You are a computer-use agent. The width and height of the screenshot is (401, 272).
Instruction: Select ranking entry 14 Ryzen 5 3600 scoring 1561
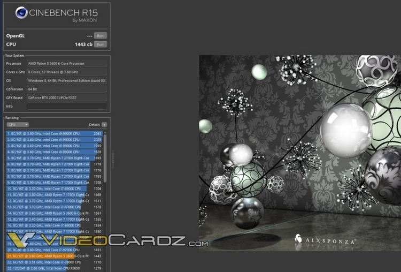(54, 213)
